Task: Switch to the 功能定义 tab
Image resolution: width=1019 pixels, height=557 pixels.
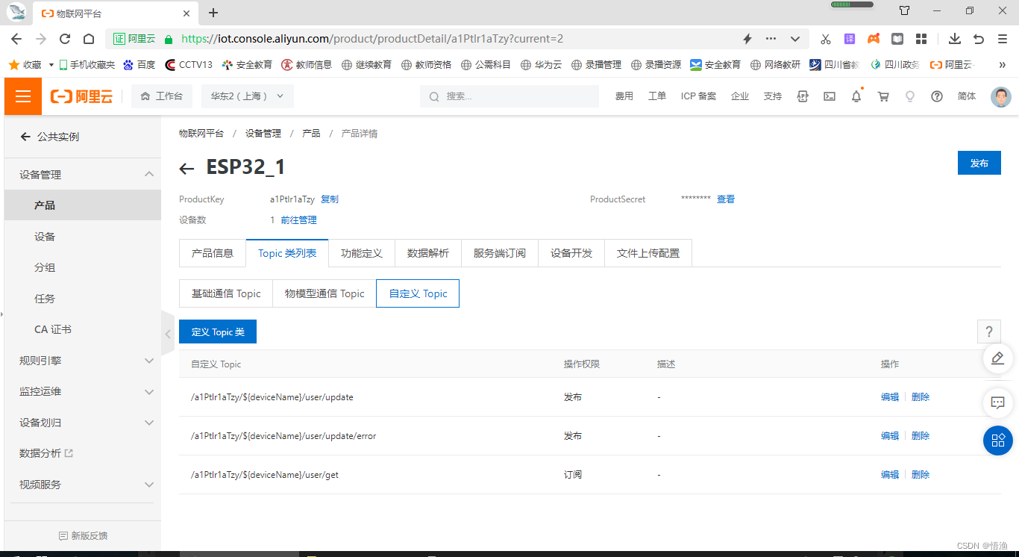Action: tap(362, 253)
